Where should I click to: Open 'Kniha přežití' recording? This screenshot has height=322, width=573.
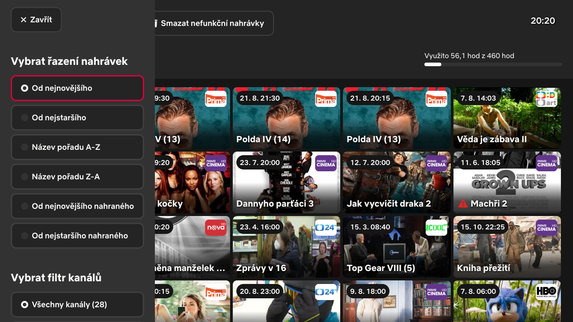[507, 246]
